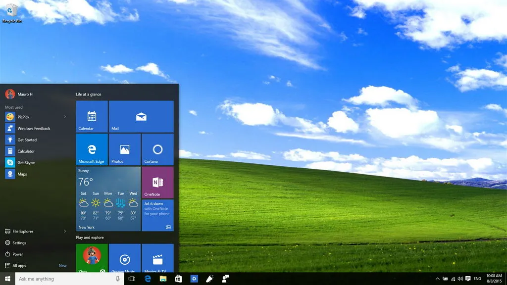Expand the PicPick jump list arrow
The width and height of the screenshot is (507, 285).
click(65, 117)
